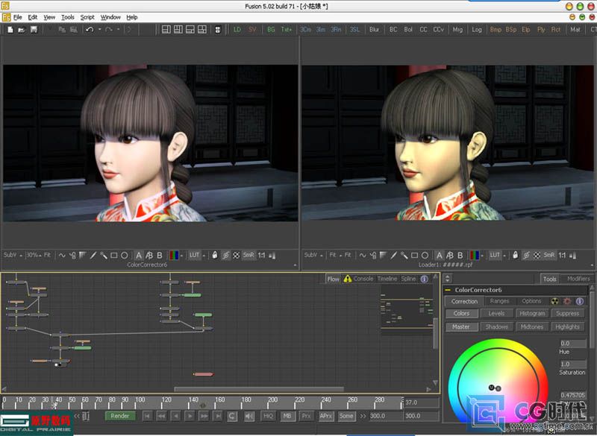Click left viewer ellipse mask icon
This screenshot has height=436, width=597.
coord(124,256)
